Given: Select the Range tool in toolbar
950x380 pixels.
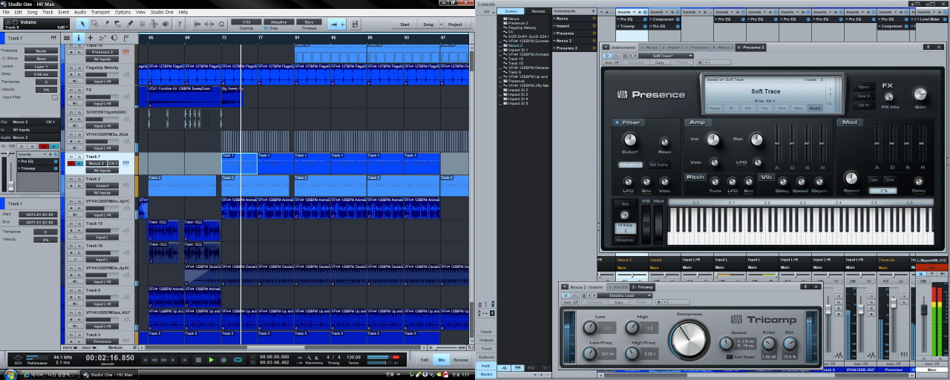Looking at the screenshot, I should pos(94,24).
